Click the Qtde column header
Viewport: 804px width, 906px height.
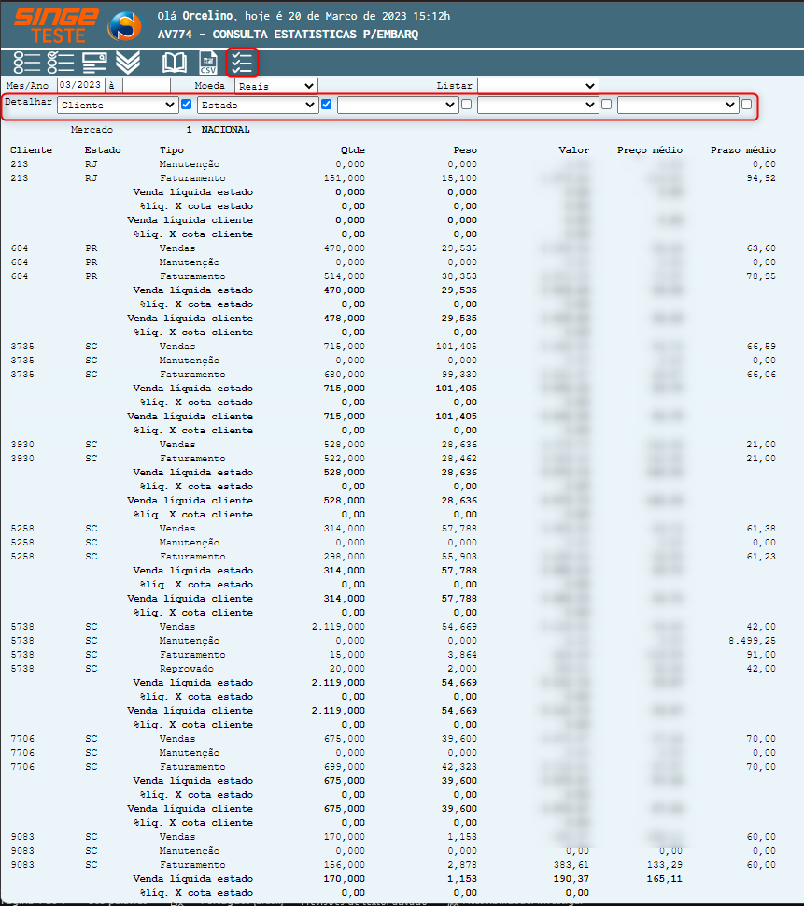352,150
